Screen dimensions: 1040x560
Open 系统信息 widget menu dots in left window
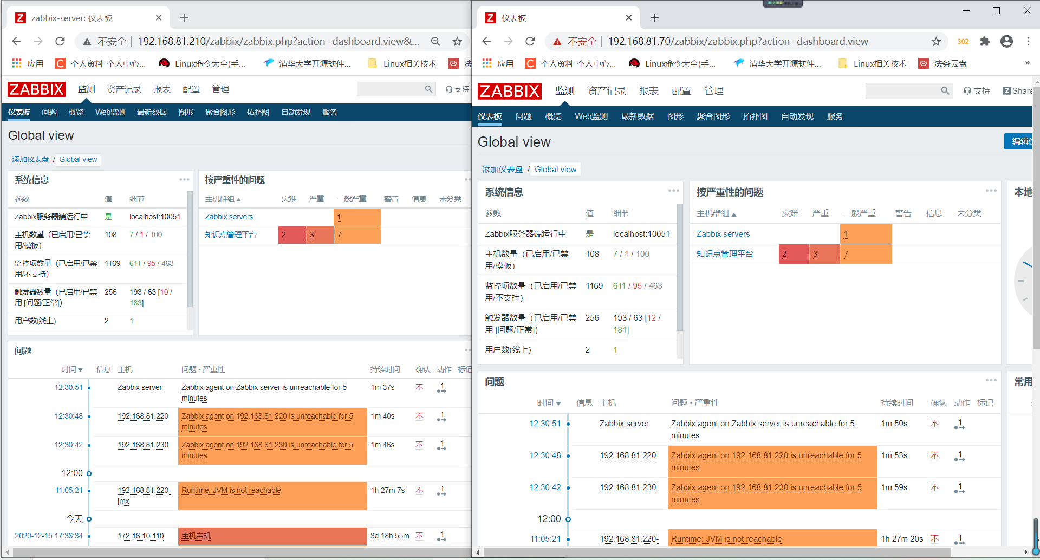tap(184, 179)
